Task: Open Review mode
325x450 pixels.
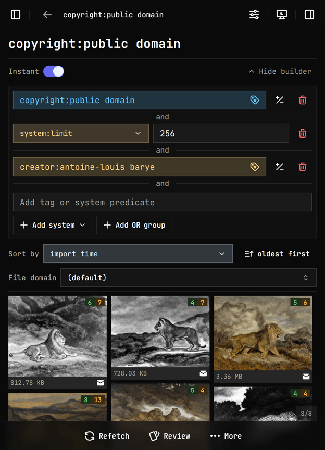Action: point(169,436)
